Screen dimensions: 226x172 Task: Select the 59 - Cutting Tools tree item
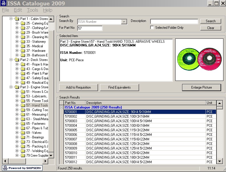37,110
